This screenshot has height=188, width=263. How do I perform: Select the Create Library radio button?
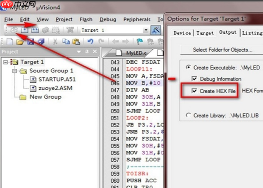pyautogui.click(x=188, y=115)
